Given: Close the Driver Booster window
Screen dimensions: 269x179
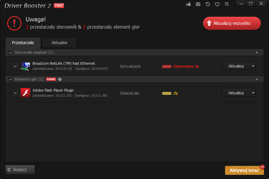Looking at the screenshot, I should (x=261, y=4).
